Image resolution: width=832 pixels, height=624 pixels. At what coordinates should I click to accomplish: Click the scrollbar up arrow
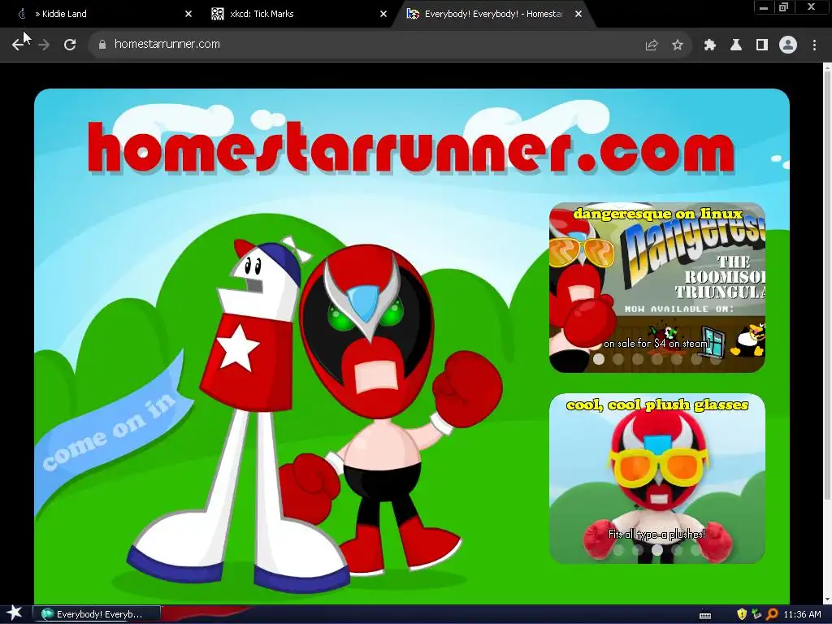pos(827,67)
